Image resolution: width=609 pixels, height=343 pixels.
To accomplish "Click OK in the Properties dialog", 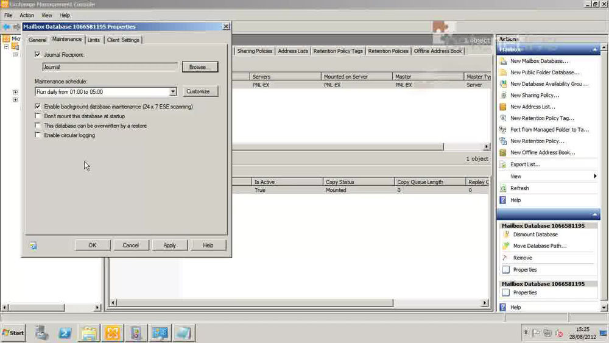I will 93,245.
